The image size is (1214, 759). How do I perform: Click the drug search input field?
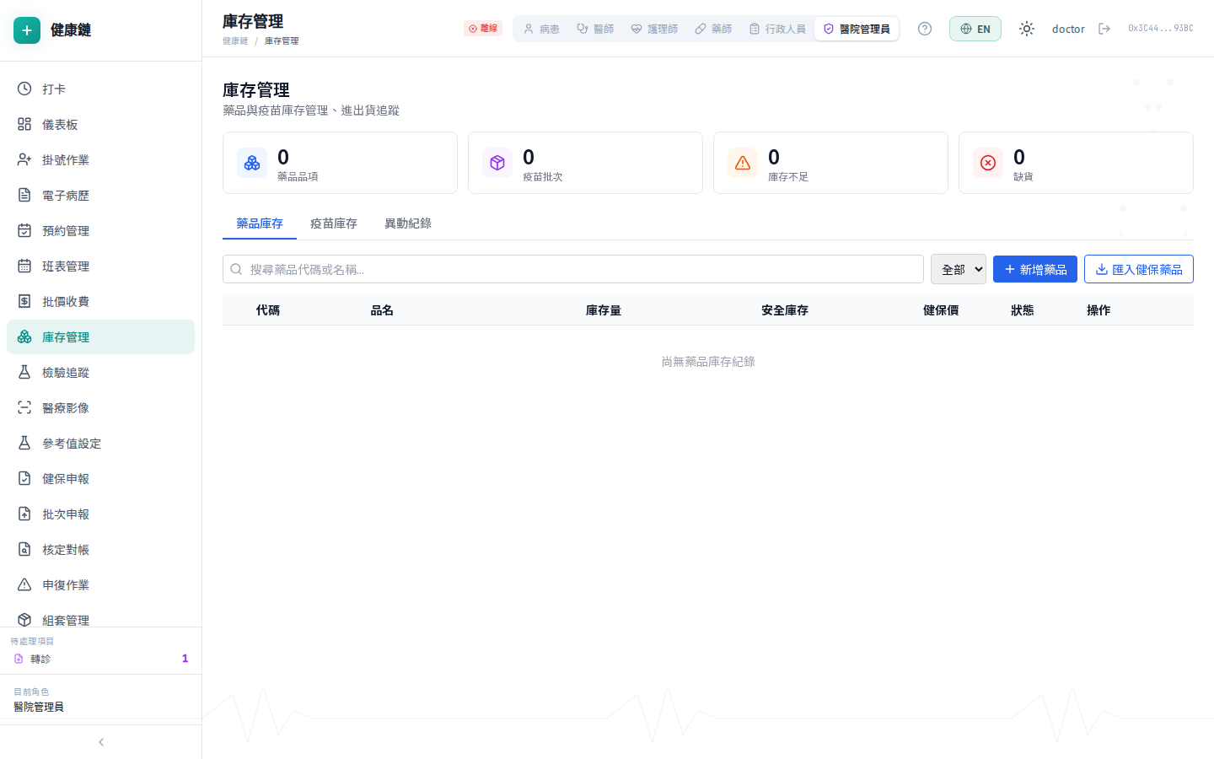point(573,268)
